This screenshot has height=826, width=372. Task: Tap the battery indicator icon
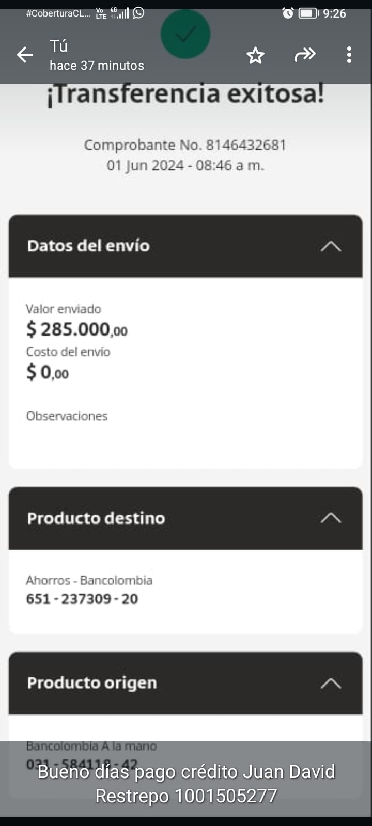pos(308,13)
